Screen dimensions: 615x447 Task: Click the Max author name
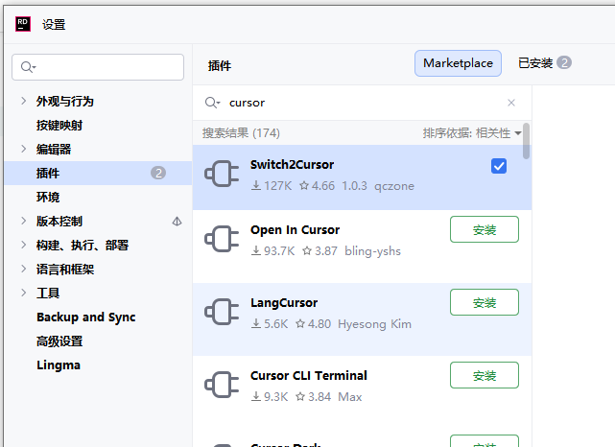click(x=350, y=397)
